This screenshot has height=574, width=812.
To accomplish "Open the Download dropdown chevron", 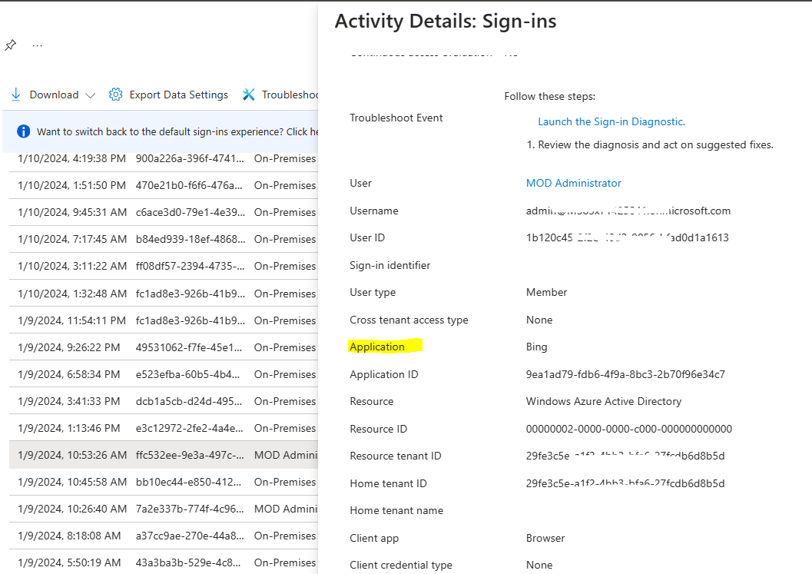I will (x=90, y=95).
